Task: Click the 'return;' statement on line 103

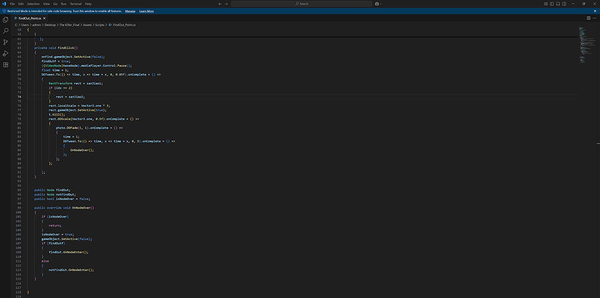Action: click(x=55, y=225)
